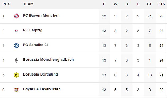Click the L losses column header
Screen dimensions: 168x98
(138, 4)
